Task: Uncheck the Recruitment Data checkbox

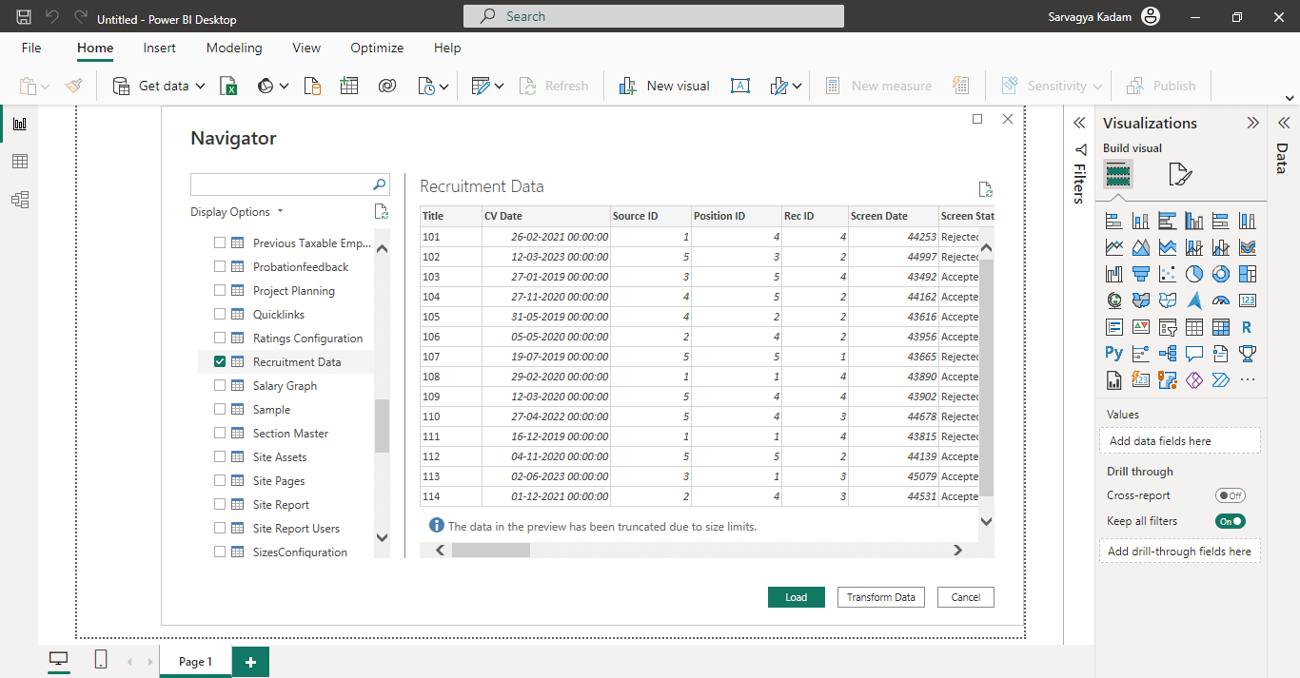Action: [x=221, y=362]
